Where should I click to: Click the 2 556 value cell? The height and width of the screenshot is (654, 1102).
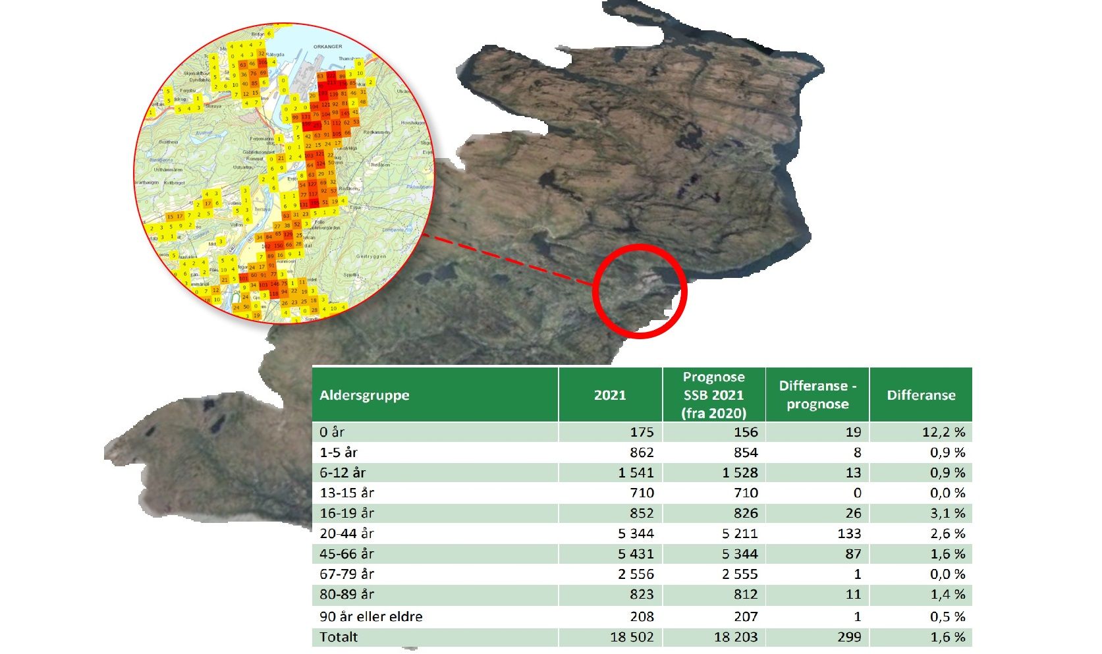636,574
